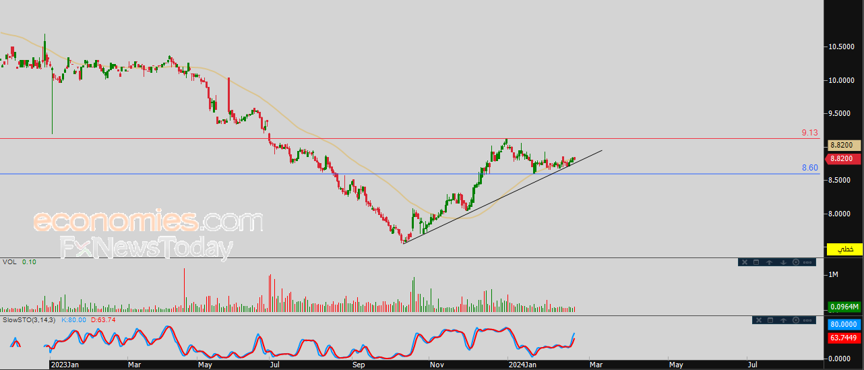Open SlowSTO panel settings gear
The width and height of the screenshot is (864, 370).
[x=797, y=320]
